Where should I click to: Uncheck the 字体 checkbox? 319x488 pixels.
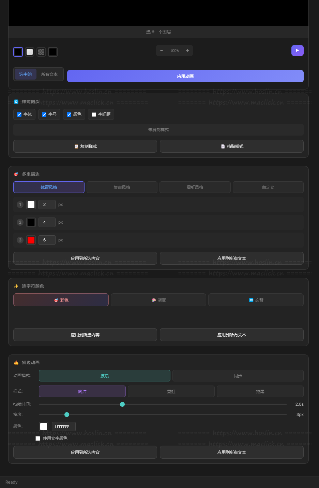[19, 114]
